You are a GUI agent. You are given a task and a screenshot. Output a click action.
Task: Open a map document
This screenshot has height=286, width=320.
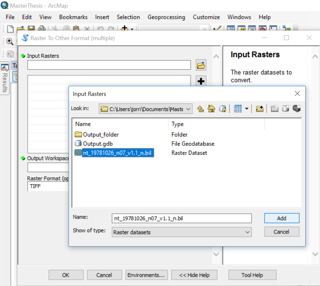[21, 29]
